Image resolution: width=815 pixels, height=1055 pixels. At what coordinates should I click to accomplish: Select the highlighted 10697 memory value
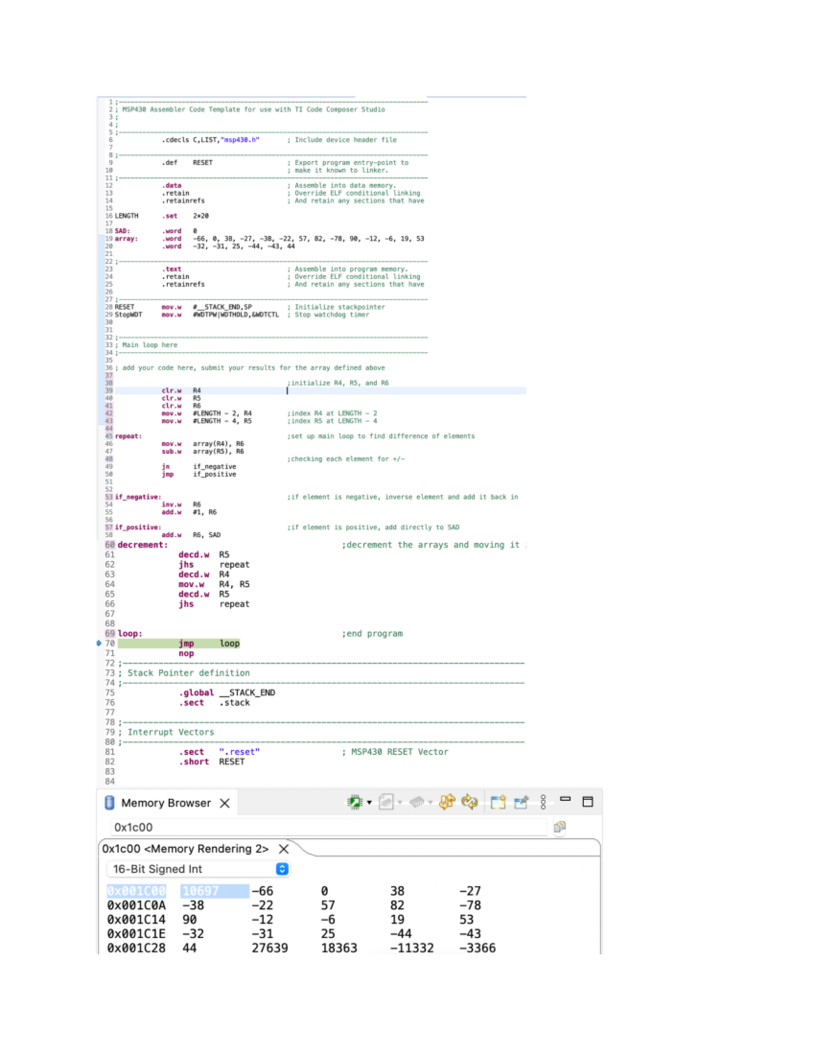click(x=215, y=891)
